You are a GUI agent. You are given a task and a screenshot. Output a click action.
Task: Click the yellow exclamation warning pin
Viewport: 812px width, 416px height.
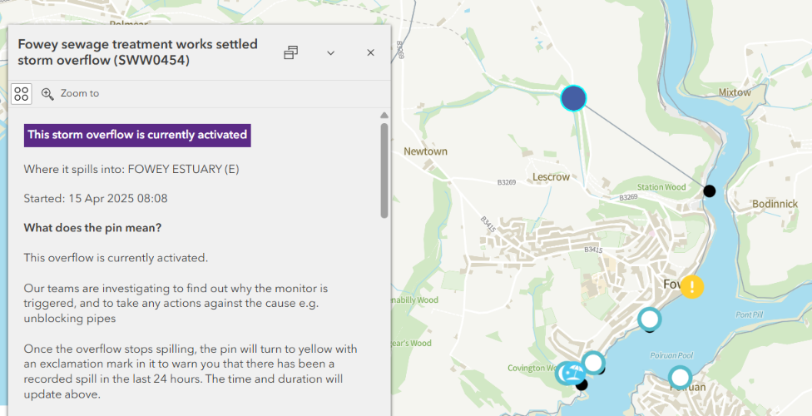(692, 287)
